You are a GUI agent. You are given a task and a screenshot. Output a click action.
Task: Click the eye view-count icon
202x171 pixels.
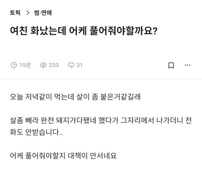[43, 65]
